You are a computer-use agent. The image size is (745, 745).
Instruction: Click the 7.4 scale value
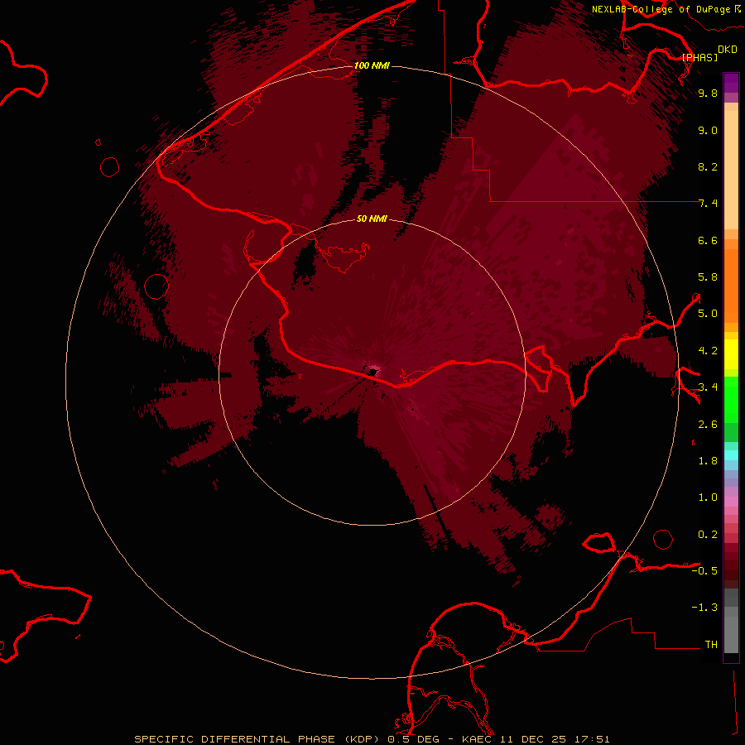708,204
